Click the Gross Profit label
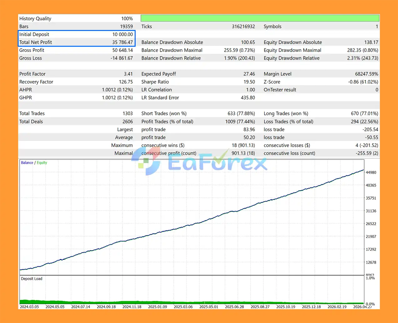This screenshot has height=323, width=398. [x=32, y=50]
